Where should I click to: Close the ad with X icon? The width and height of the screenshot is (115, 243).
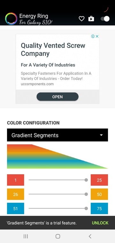point(97,36)
